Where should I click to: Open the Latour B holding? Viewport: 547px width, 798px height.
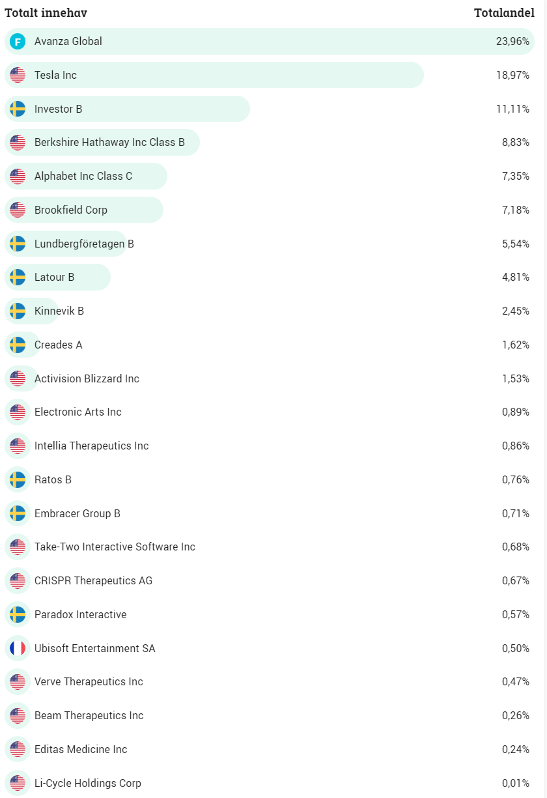(x=55, y=278)
